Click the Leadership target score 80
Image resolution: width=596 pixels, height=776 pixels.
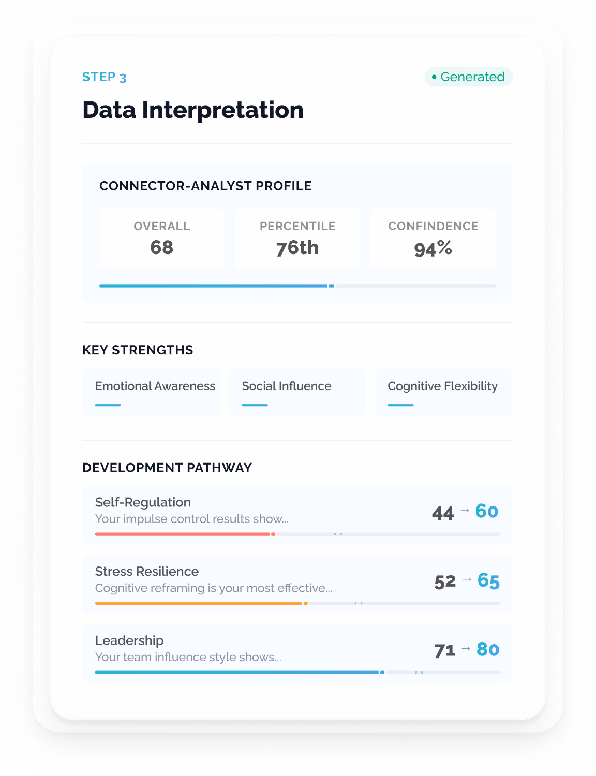coord(488,649)
